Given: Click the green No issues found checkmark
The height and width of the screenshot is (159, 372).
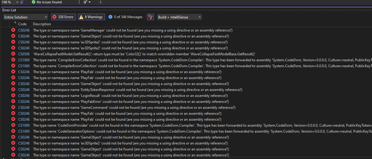Looking at the screenshot, I should pos(33,2).
